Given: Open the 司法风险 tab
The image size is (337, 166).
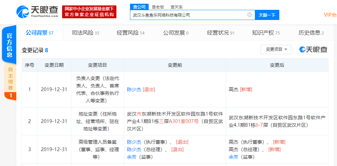Looking at the screenshot, I should [85, 33].
